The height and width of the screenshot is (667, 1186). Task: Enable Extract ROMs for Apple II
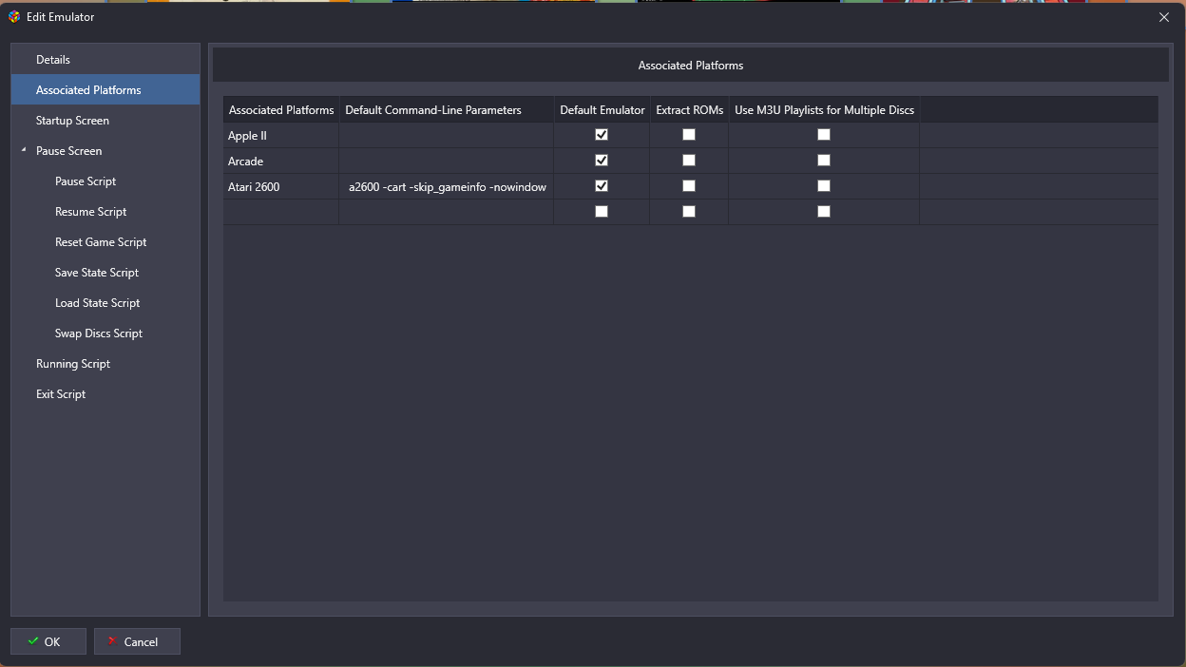coord(689,135)
